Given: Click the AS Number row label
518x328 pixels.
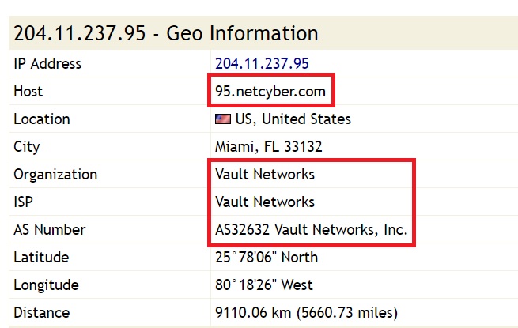Looking at the screenshot, I should tap(49, 230).
